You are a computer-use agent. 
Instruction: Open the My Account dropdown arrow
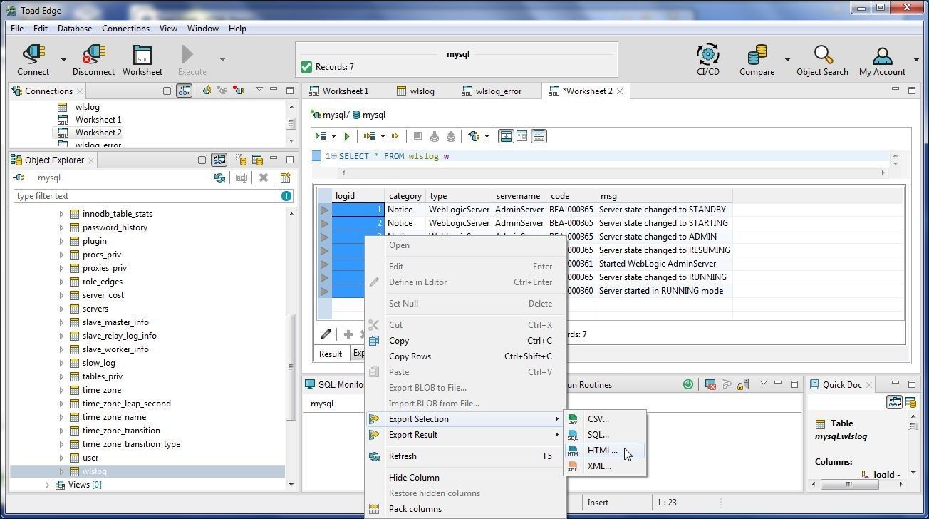click(x=916, y=60)
